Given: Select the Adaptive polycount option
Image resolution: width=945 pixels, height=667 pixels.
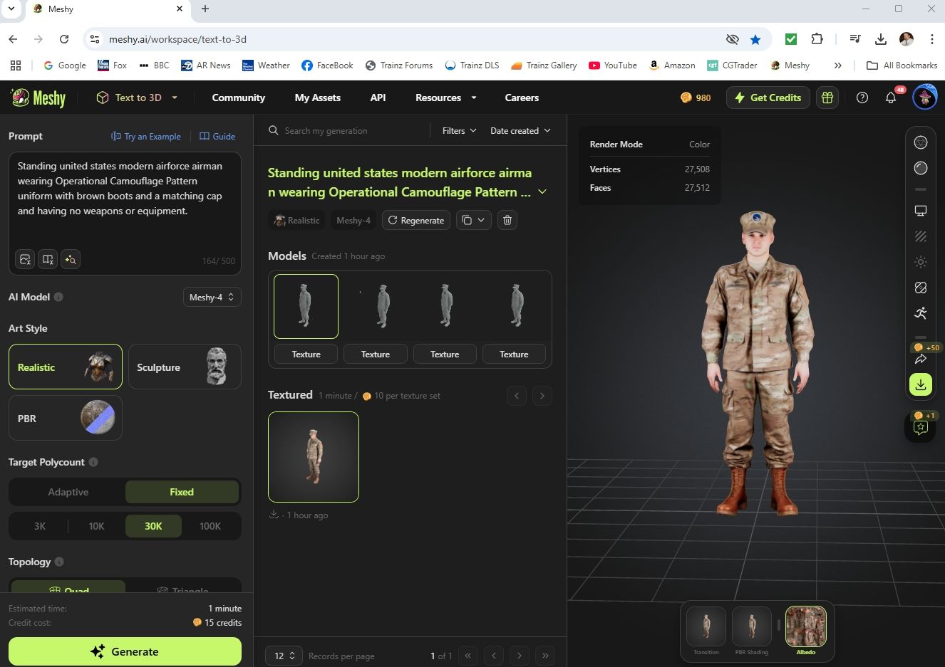Looking at the screenshot, I should click(x=68, y=492).
